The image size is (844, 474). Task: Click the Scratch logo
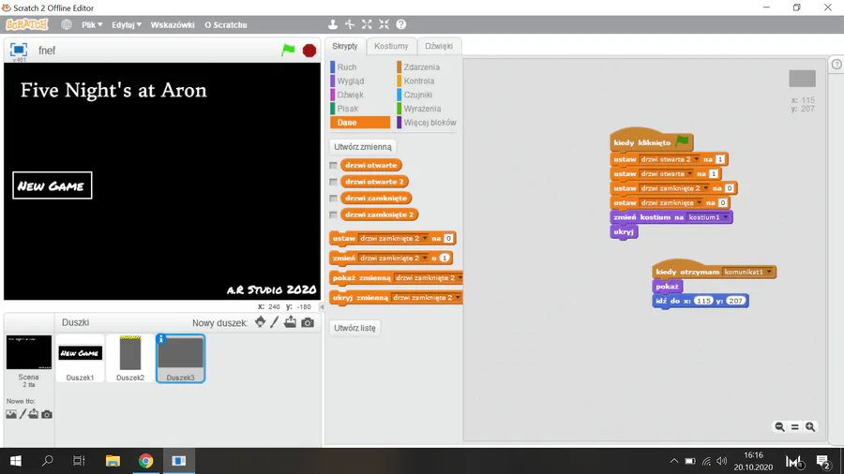pyautogui.click(x=27, y=24)
